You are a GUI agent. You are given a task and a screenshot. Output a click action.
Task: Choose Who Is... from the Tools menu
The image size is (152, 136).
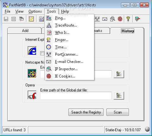pyautogui.click(x=69, y=33)
